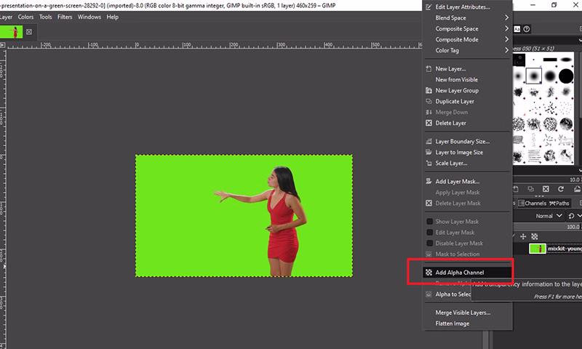Image resolution: width=582 pixels, height=349 pixels.
Task: Select the selected soft Hardness 050 brush
Action: click(x=534, y=76)
